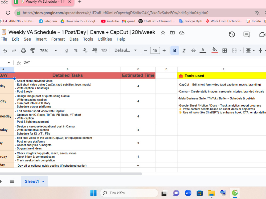Expand the merge cells dropdown arrow
The image size is (266, 199).
point(240,50)
